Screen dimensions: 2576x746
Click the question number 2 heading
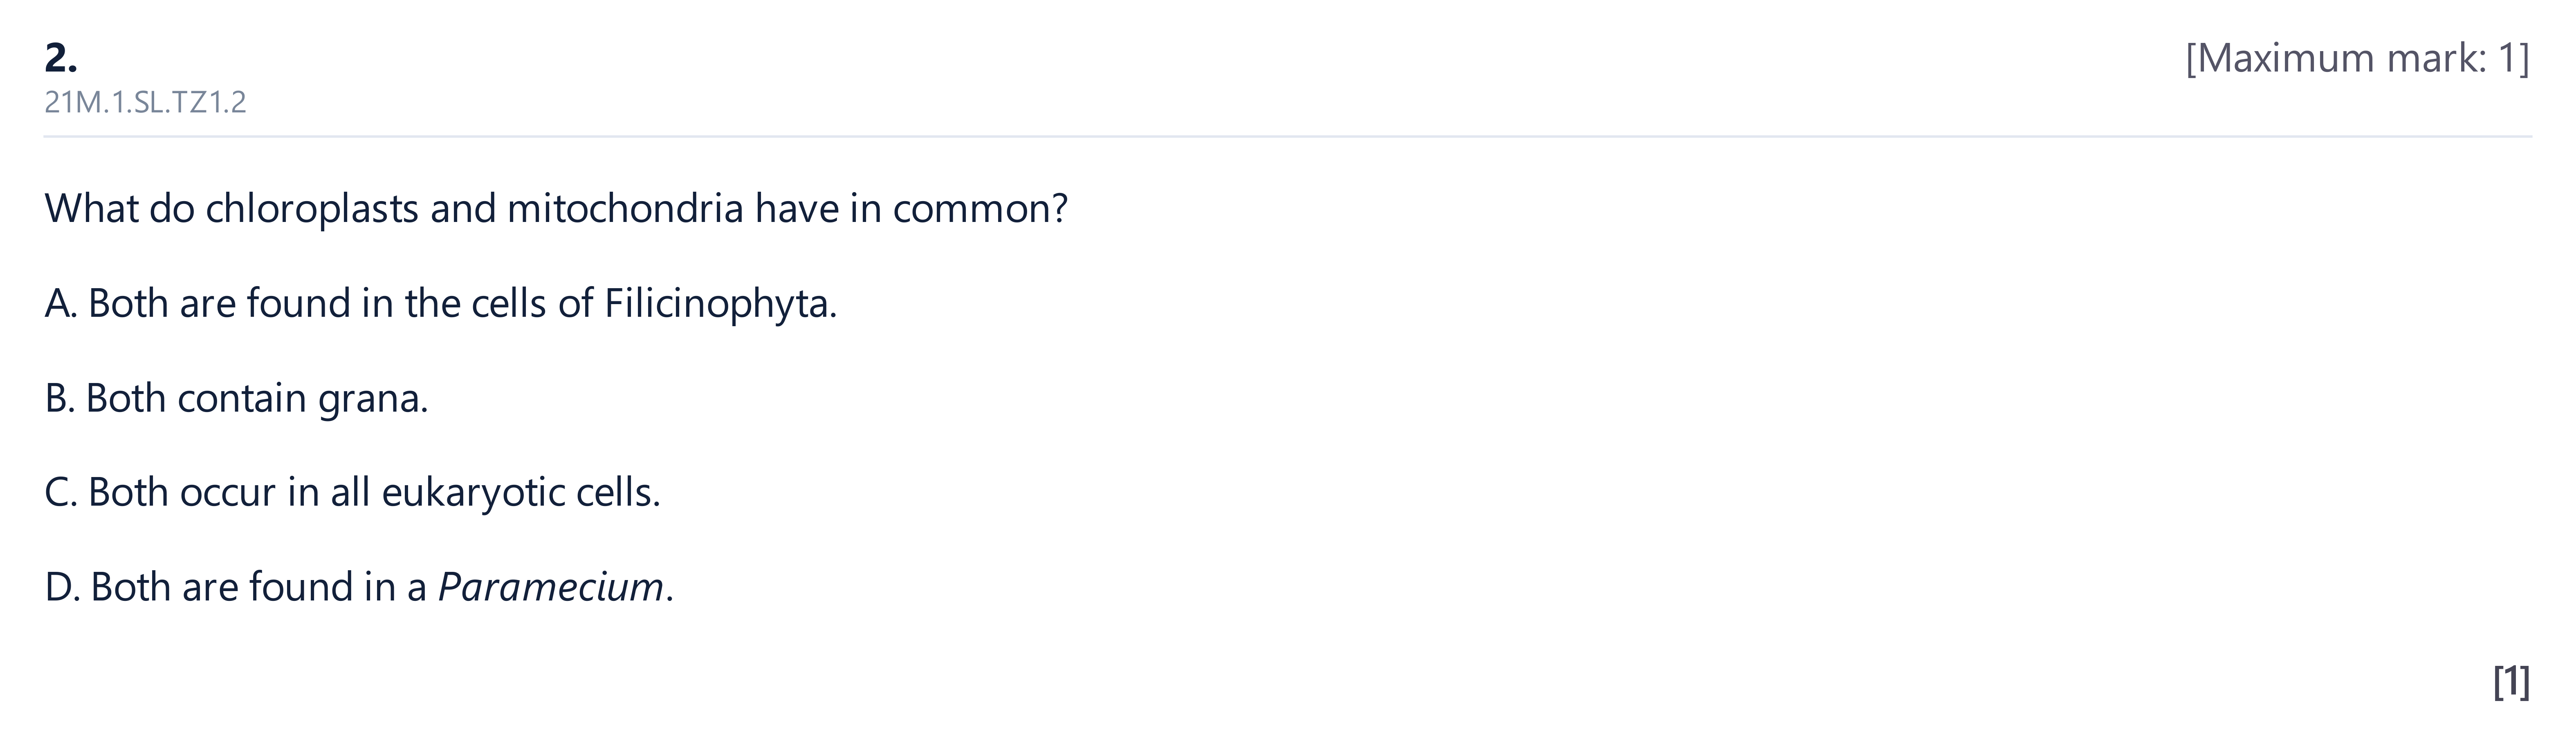61,58
